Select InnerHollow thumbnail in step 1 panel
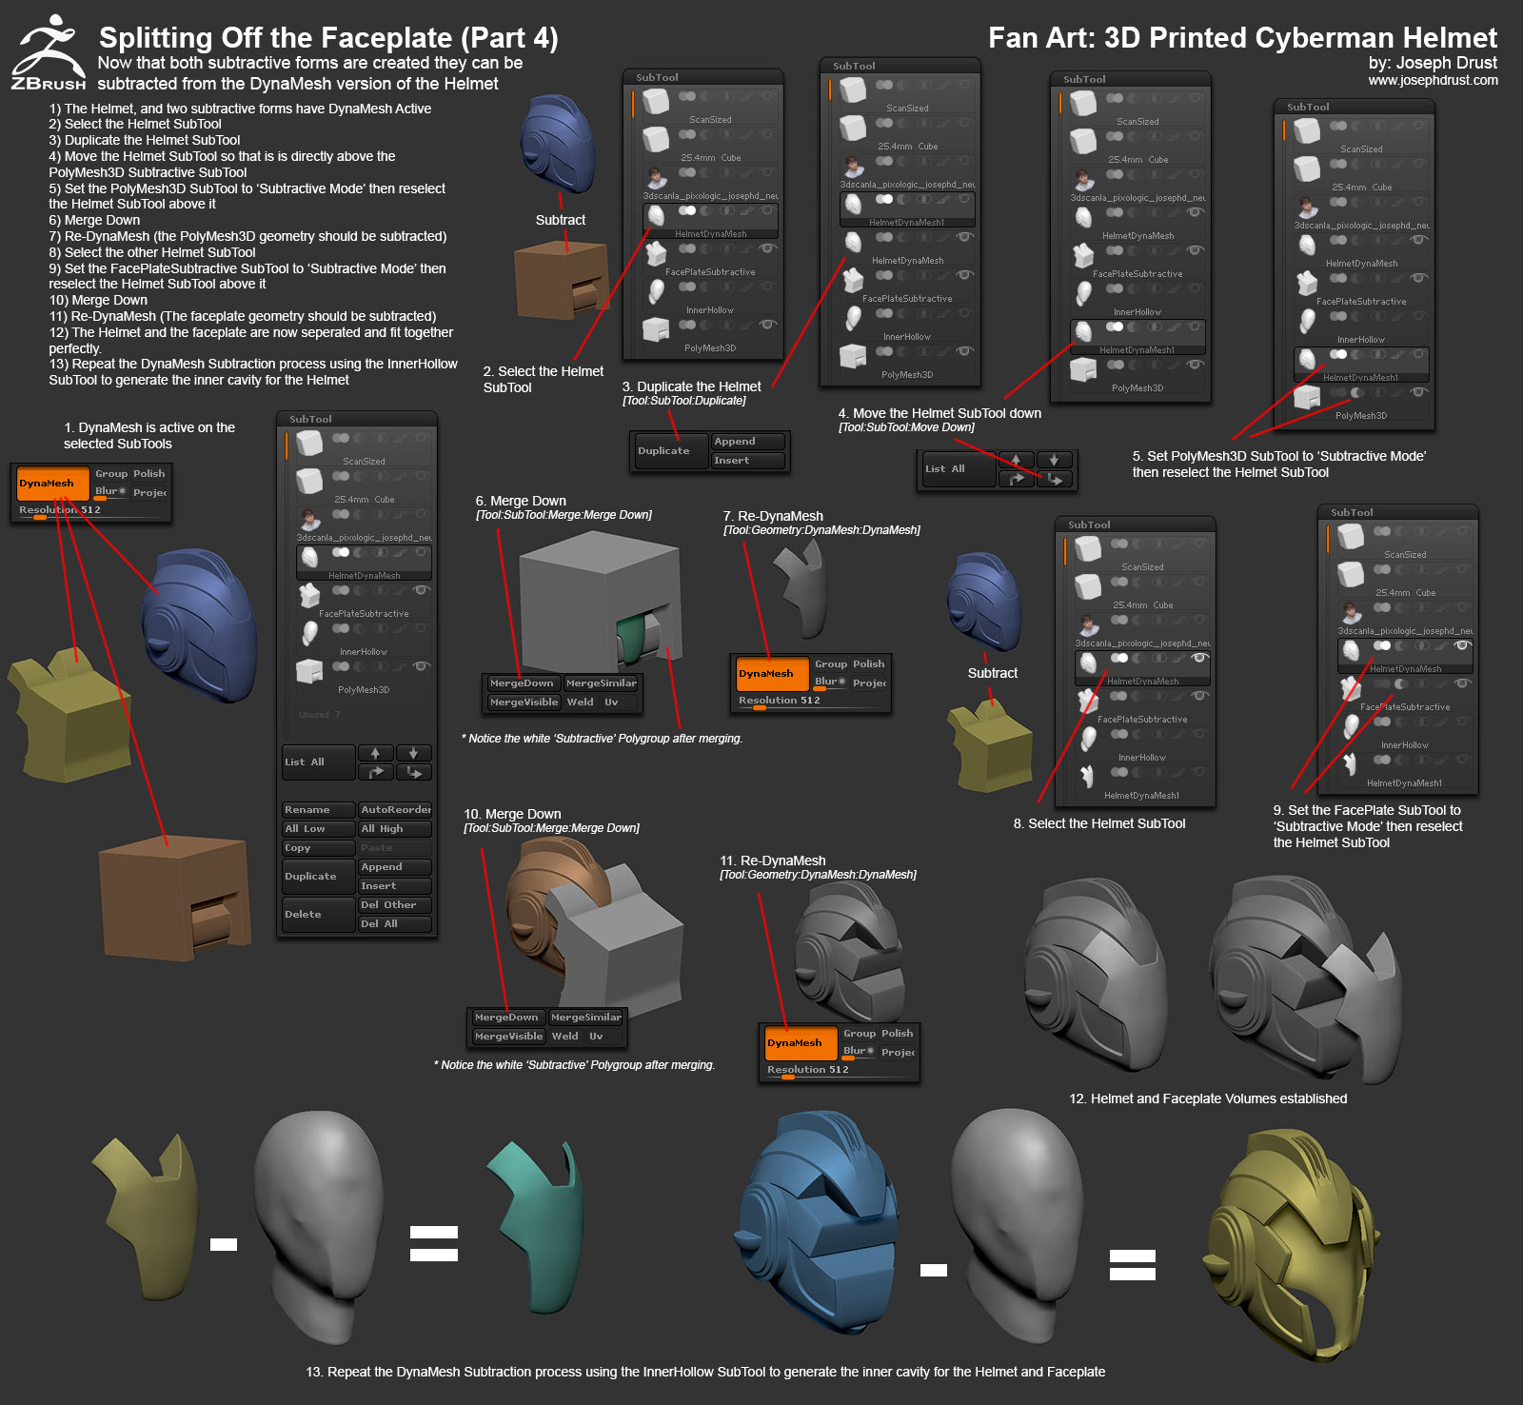 pyautogui.click(x=309, y=634)
